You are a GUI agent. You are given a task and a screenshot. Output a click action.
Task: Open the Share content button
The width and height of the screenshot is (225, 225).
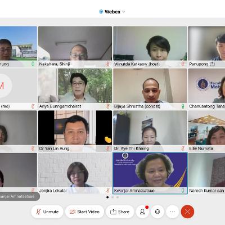click(x=120, y=211)
